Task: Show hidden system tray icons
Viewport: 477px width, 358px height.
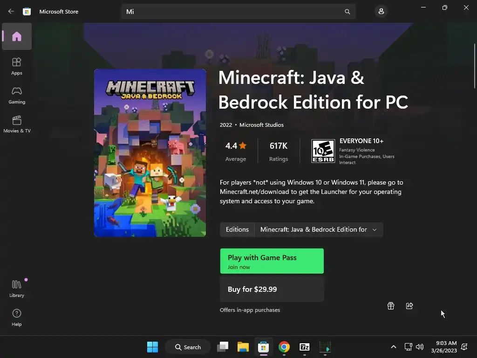Action: point(393,347)
